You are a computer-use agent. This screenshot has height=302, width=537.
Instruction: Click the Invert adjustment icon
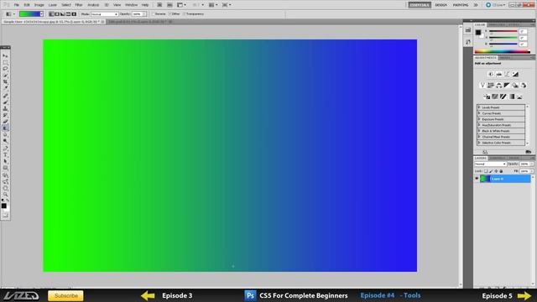(x=487, y=97)
